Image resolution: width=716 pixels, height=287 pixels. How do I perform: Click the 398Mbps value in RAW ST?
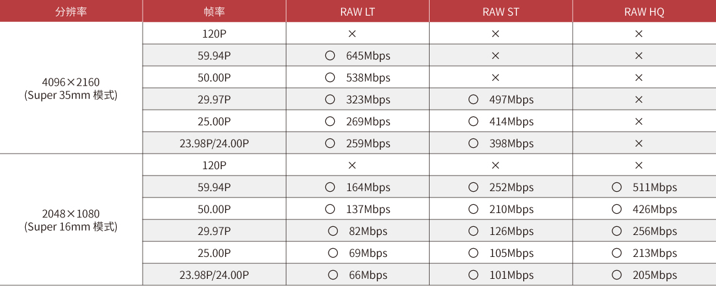pos(511,143)
